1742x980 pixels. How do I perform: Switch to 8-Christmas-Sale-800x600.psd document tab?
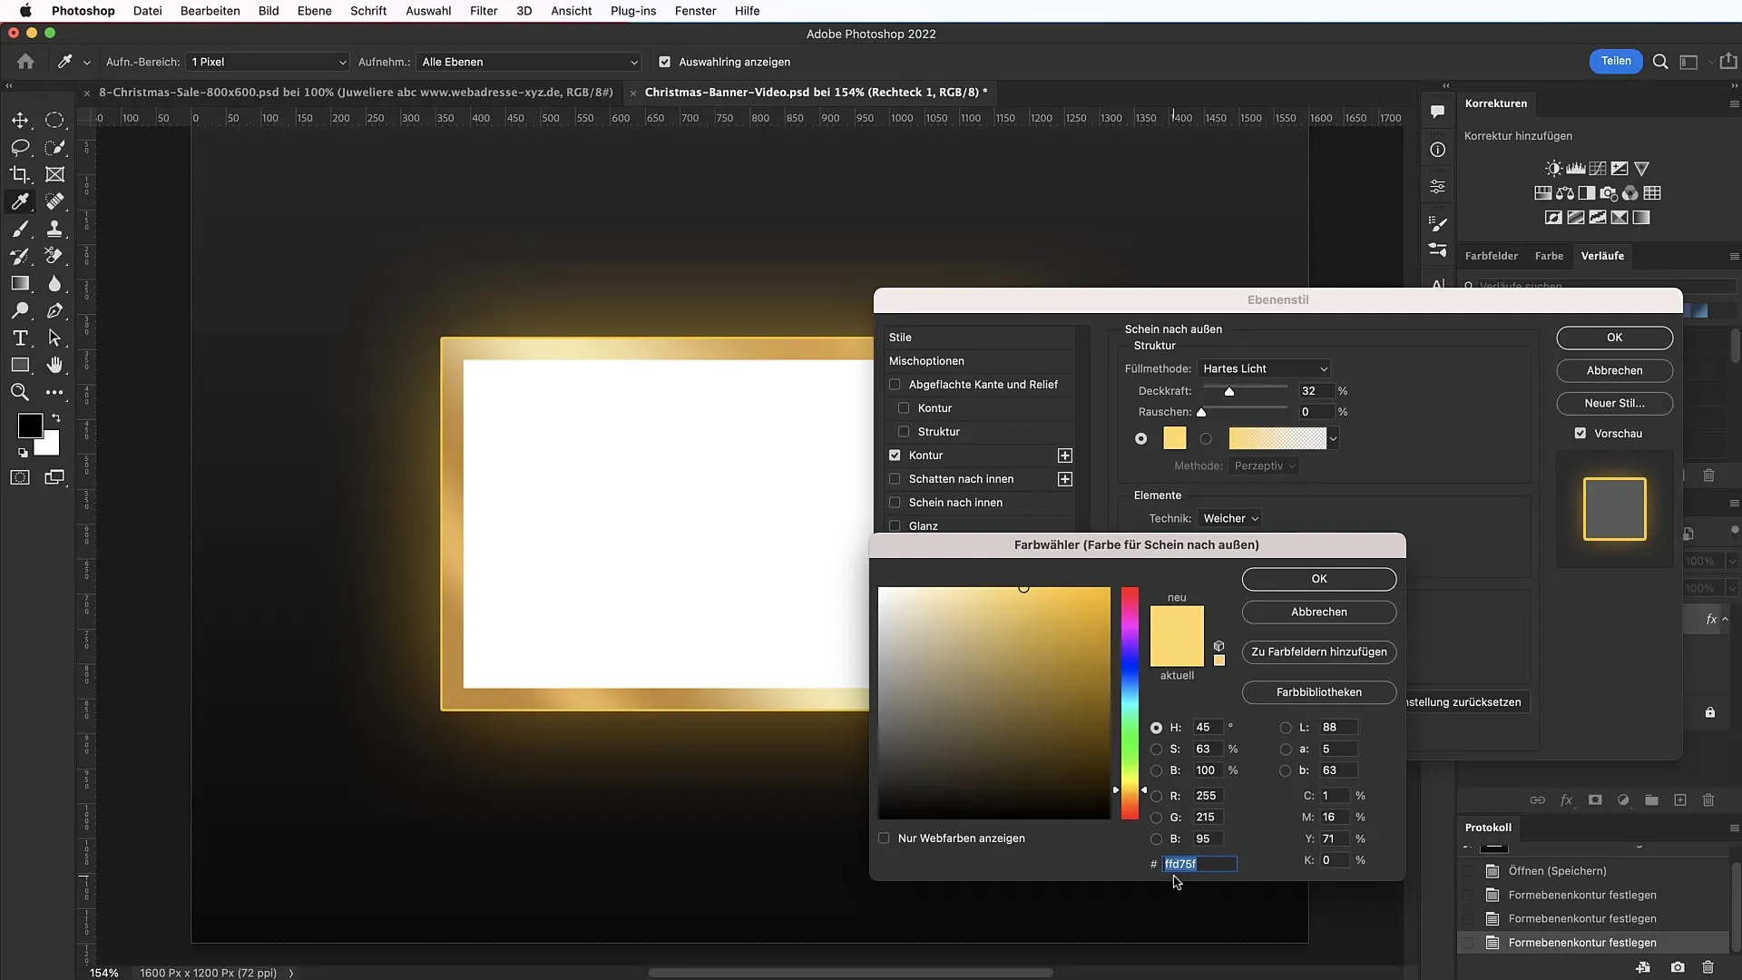(356, 92)
